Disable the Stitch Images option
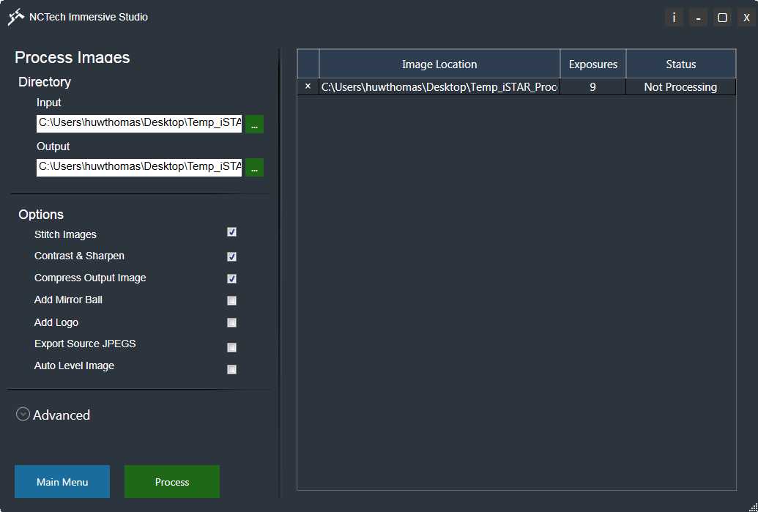Screen dimensions: 758x512 (x=231, y=232)
